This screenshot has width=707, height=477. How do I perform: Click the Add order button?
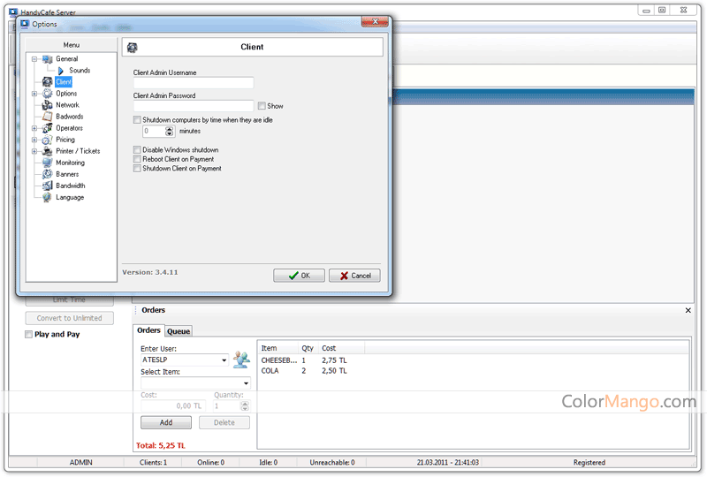(x=165, y=422)
